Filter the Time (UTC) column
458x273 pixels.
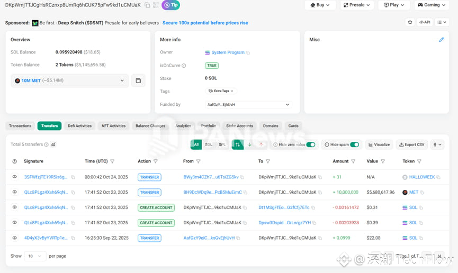click(x=112, y=161)
